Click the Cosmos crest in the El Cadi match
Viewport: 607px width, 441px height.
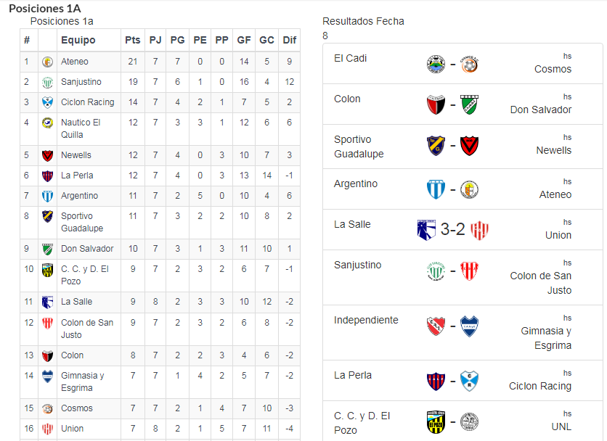point(469,65)
